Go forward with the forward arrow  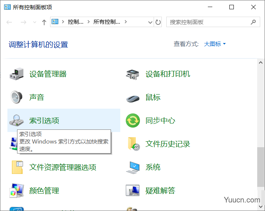(23, 22)
